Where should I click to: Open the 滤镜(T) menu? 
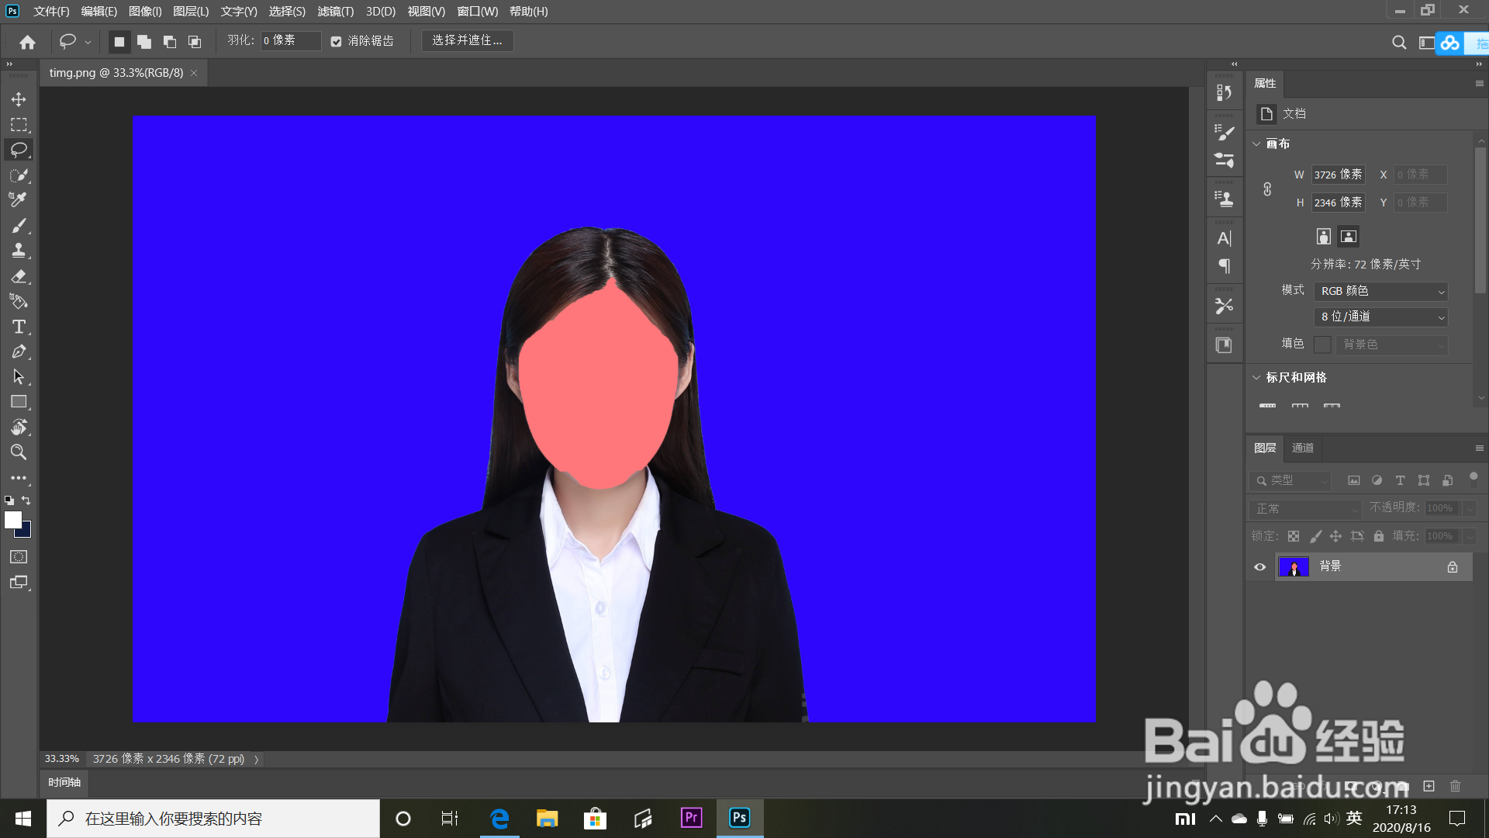335,12
